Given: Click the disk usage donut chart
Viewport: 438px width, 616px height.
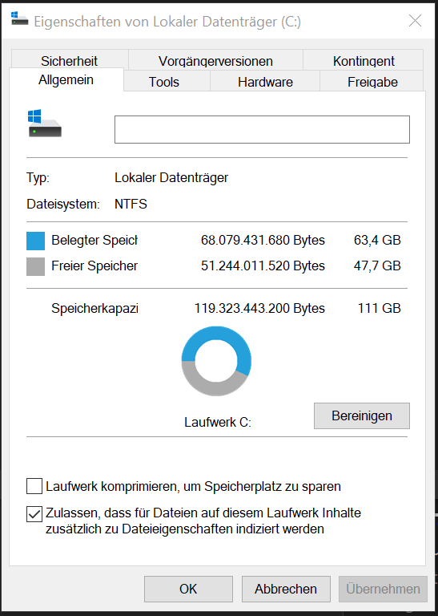Looking at the screenshot, I should point(216,361).
